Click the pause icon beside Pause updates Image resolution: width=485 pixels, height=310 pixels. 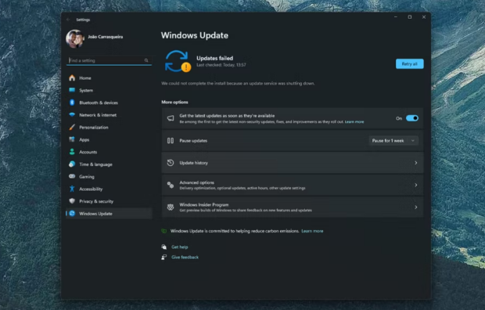click(x=171, y=141)
